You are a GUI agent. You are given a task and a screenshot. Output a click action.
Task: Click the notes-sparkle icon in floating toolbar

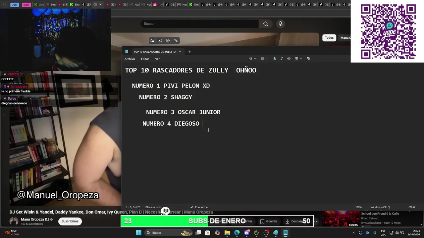[x=168, y=40]
